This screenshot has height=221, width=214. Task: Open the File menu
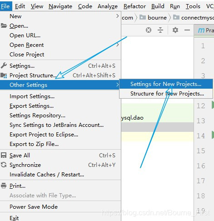click(x=5, y=6)
